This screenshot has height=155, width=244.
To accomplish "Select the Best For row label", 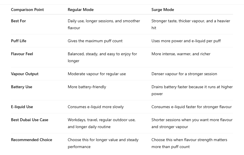I will click(x=19, y=21).
